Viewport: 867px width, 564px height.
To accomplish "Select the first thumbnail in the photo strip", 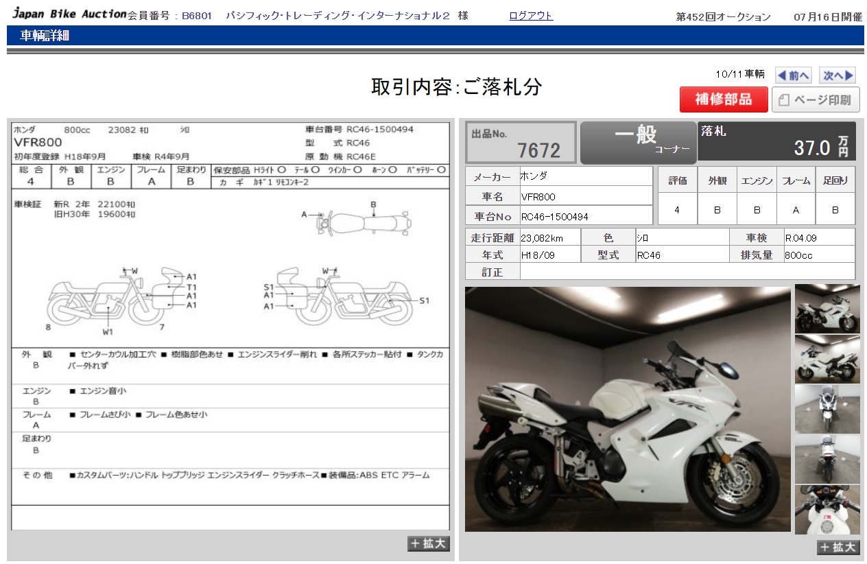I will (827, 309).
